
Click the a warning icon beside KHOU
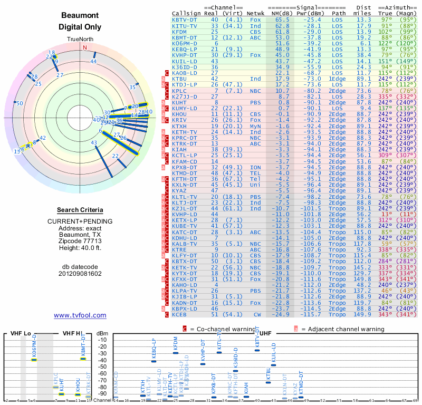163,114
